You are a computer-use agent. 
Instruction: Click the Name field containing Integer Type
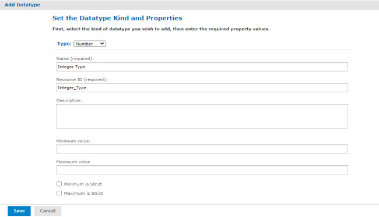pos(202,66)
